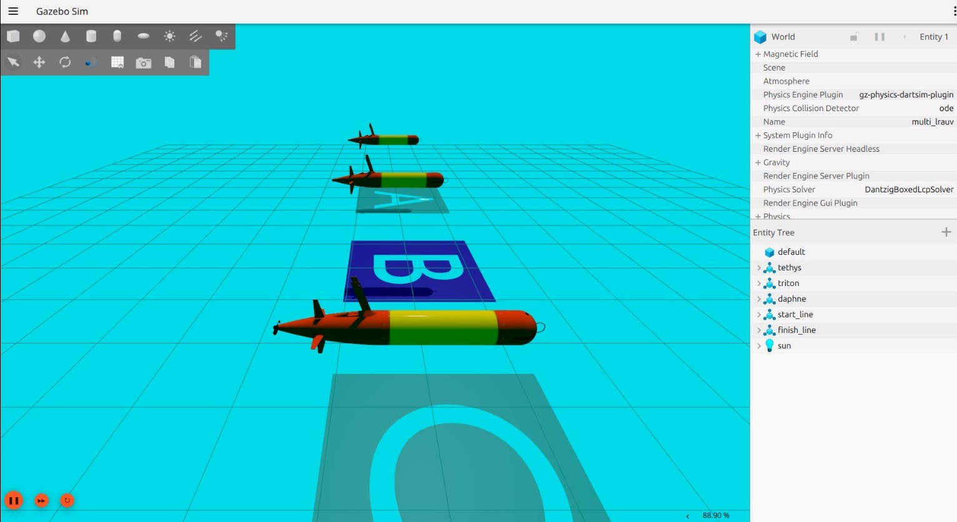This screenshot has width=957, height=522.
Task: Add a spot light
Action: [222, 36]
